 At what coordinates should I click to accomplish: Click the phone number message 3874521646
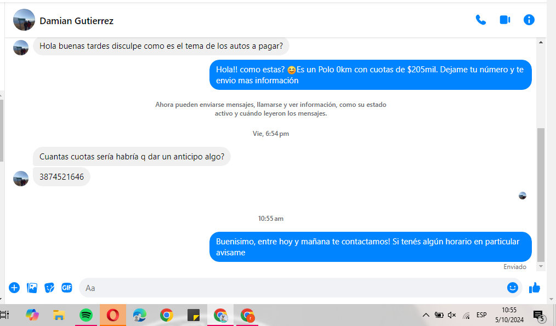tap(62, 177)
